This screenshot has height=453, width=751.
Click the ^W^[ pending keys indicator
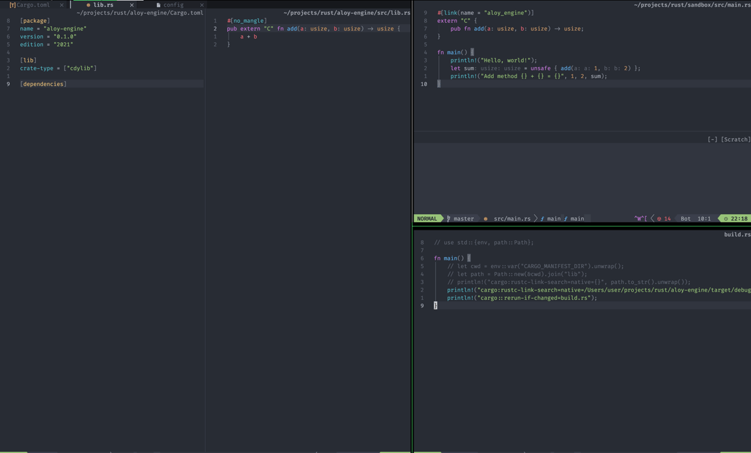coord(640,219)
